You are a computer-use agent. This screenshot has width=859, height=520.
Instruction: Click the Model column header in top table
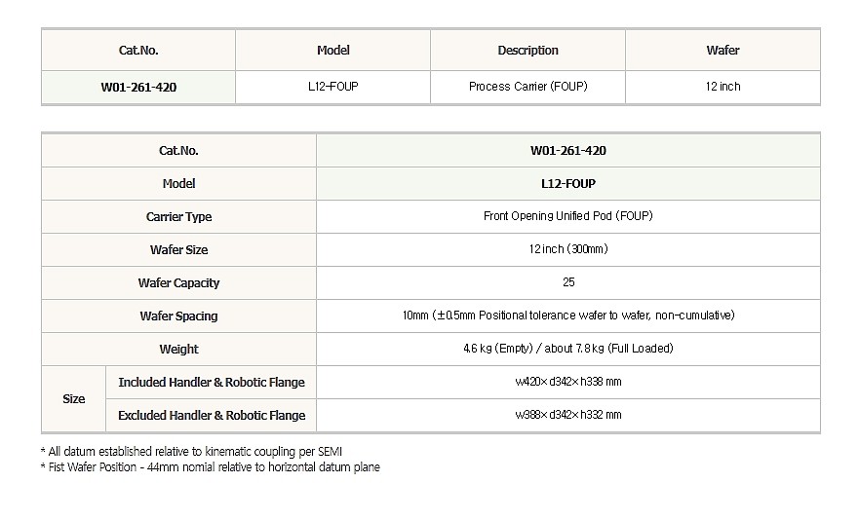click(x=333, y=51)
